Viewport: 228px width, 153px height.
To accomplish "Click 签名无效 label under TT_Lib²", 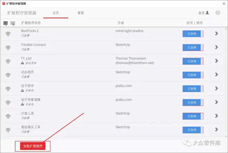I will coord(31,63).
